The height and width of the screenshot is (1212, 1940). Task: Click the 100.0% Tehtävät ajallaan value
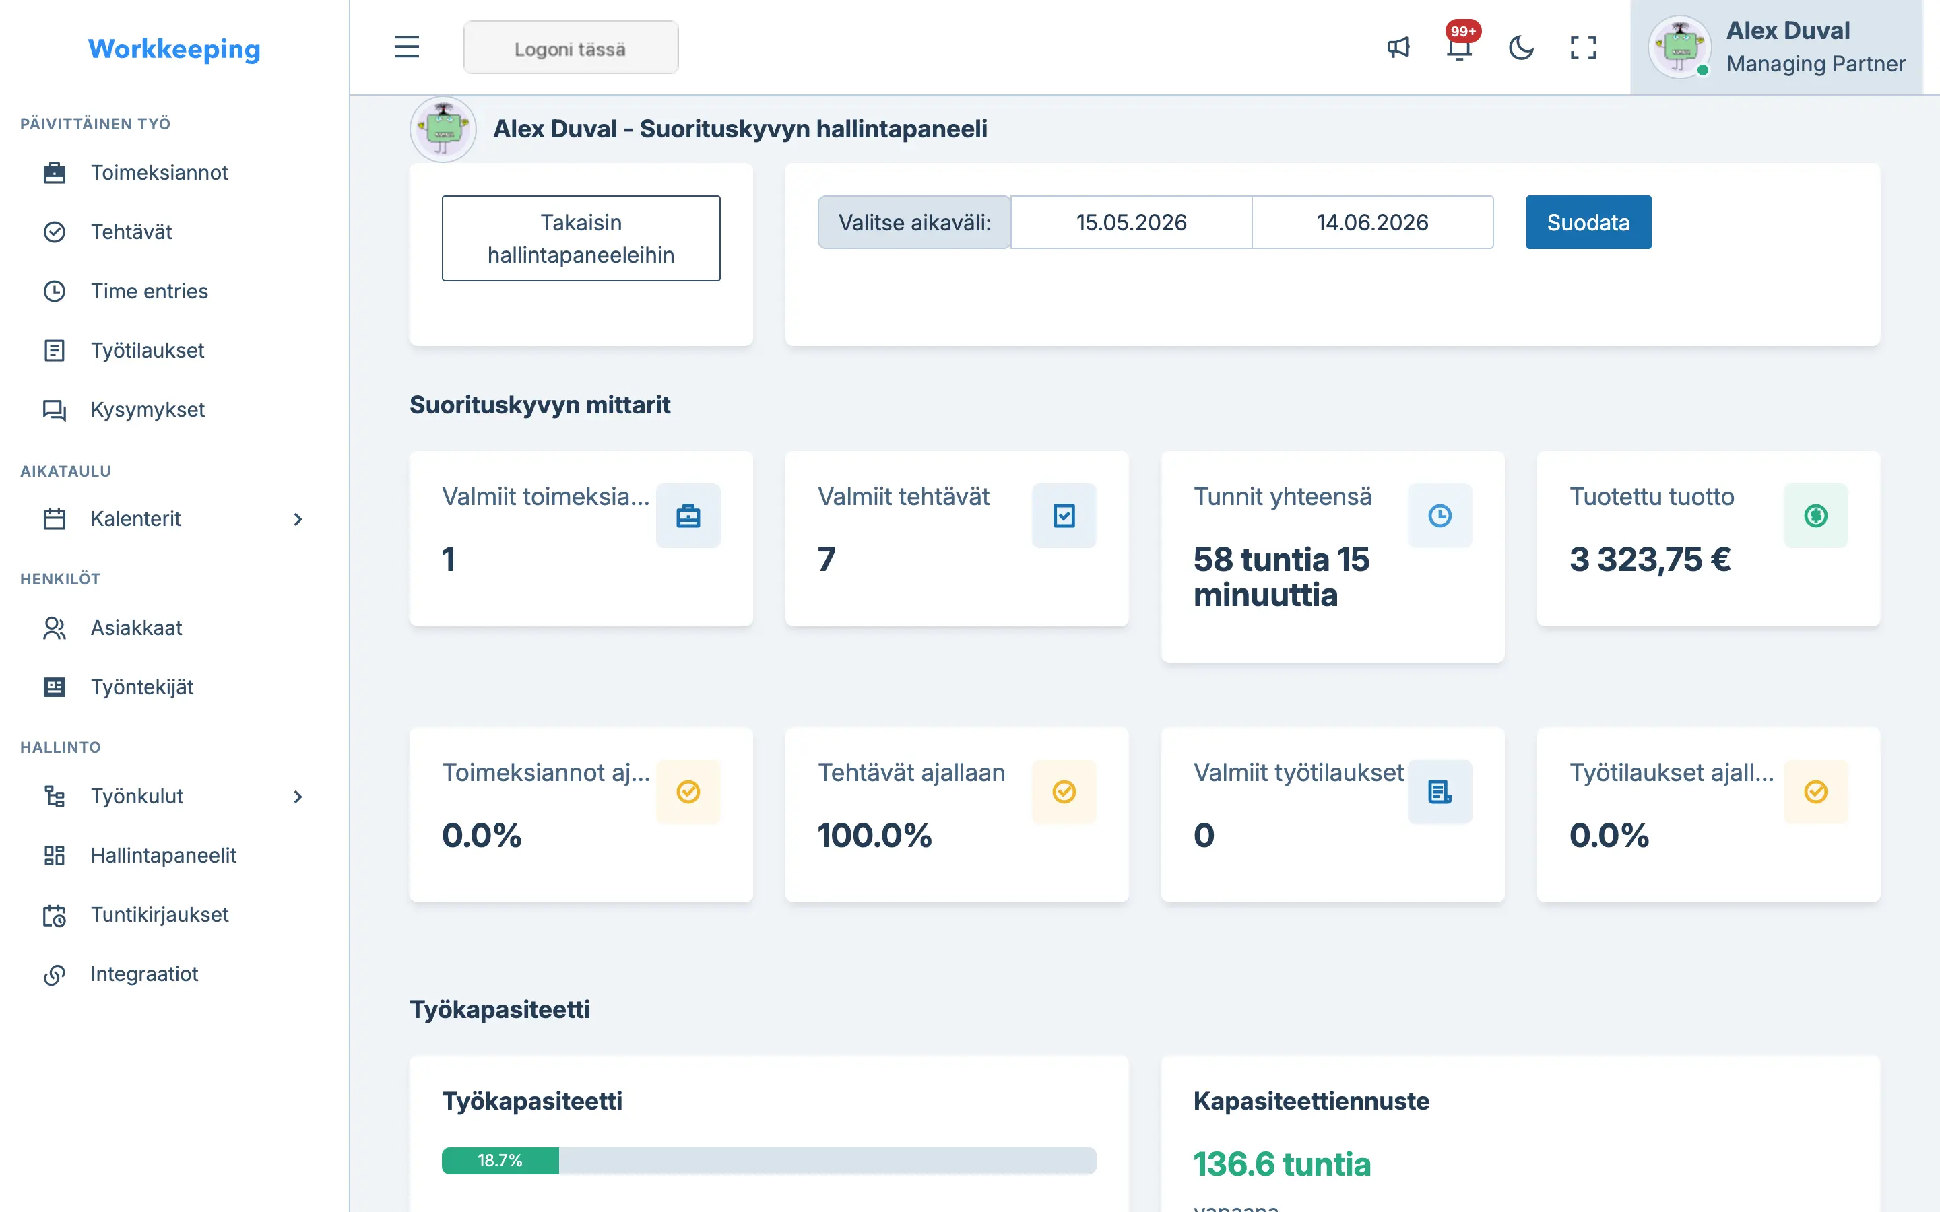[x=874, y=835]
